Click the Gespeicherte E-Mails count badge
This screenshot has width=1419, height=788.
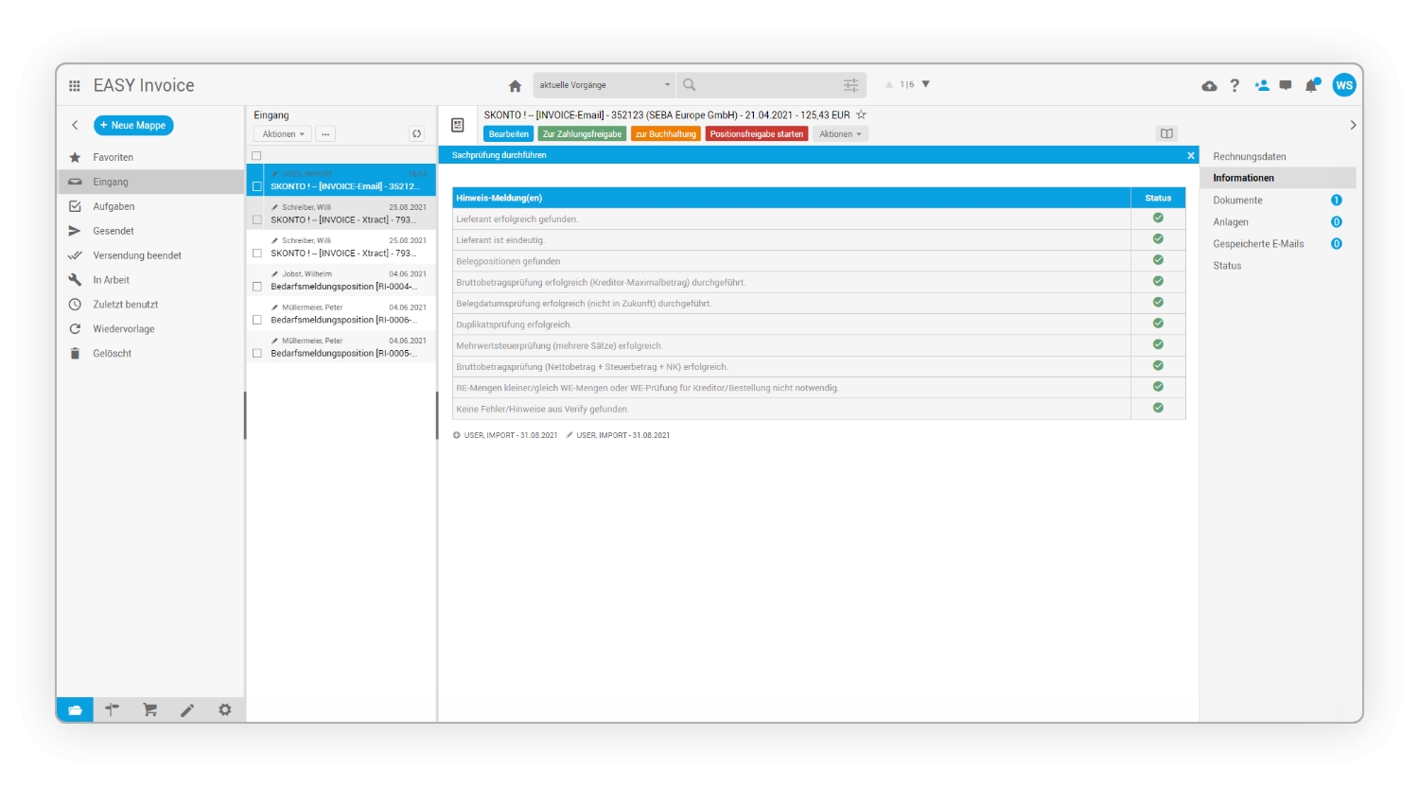point(1337,244)
